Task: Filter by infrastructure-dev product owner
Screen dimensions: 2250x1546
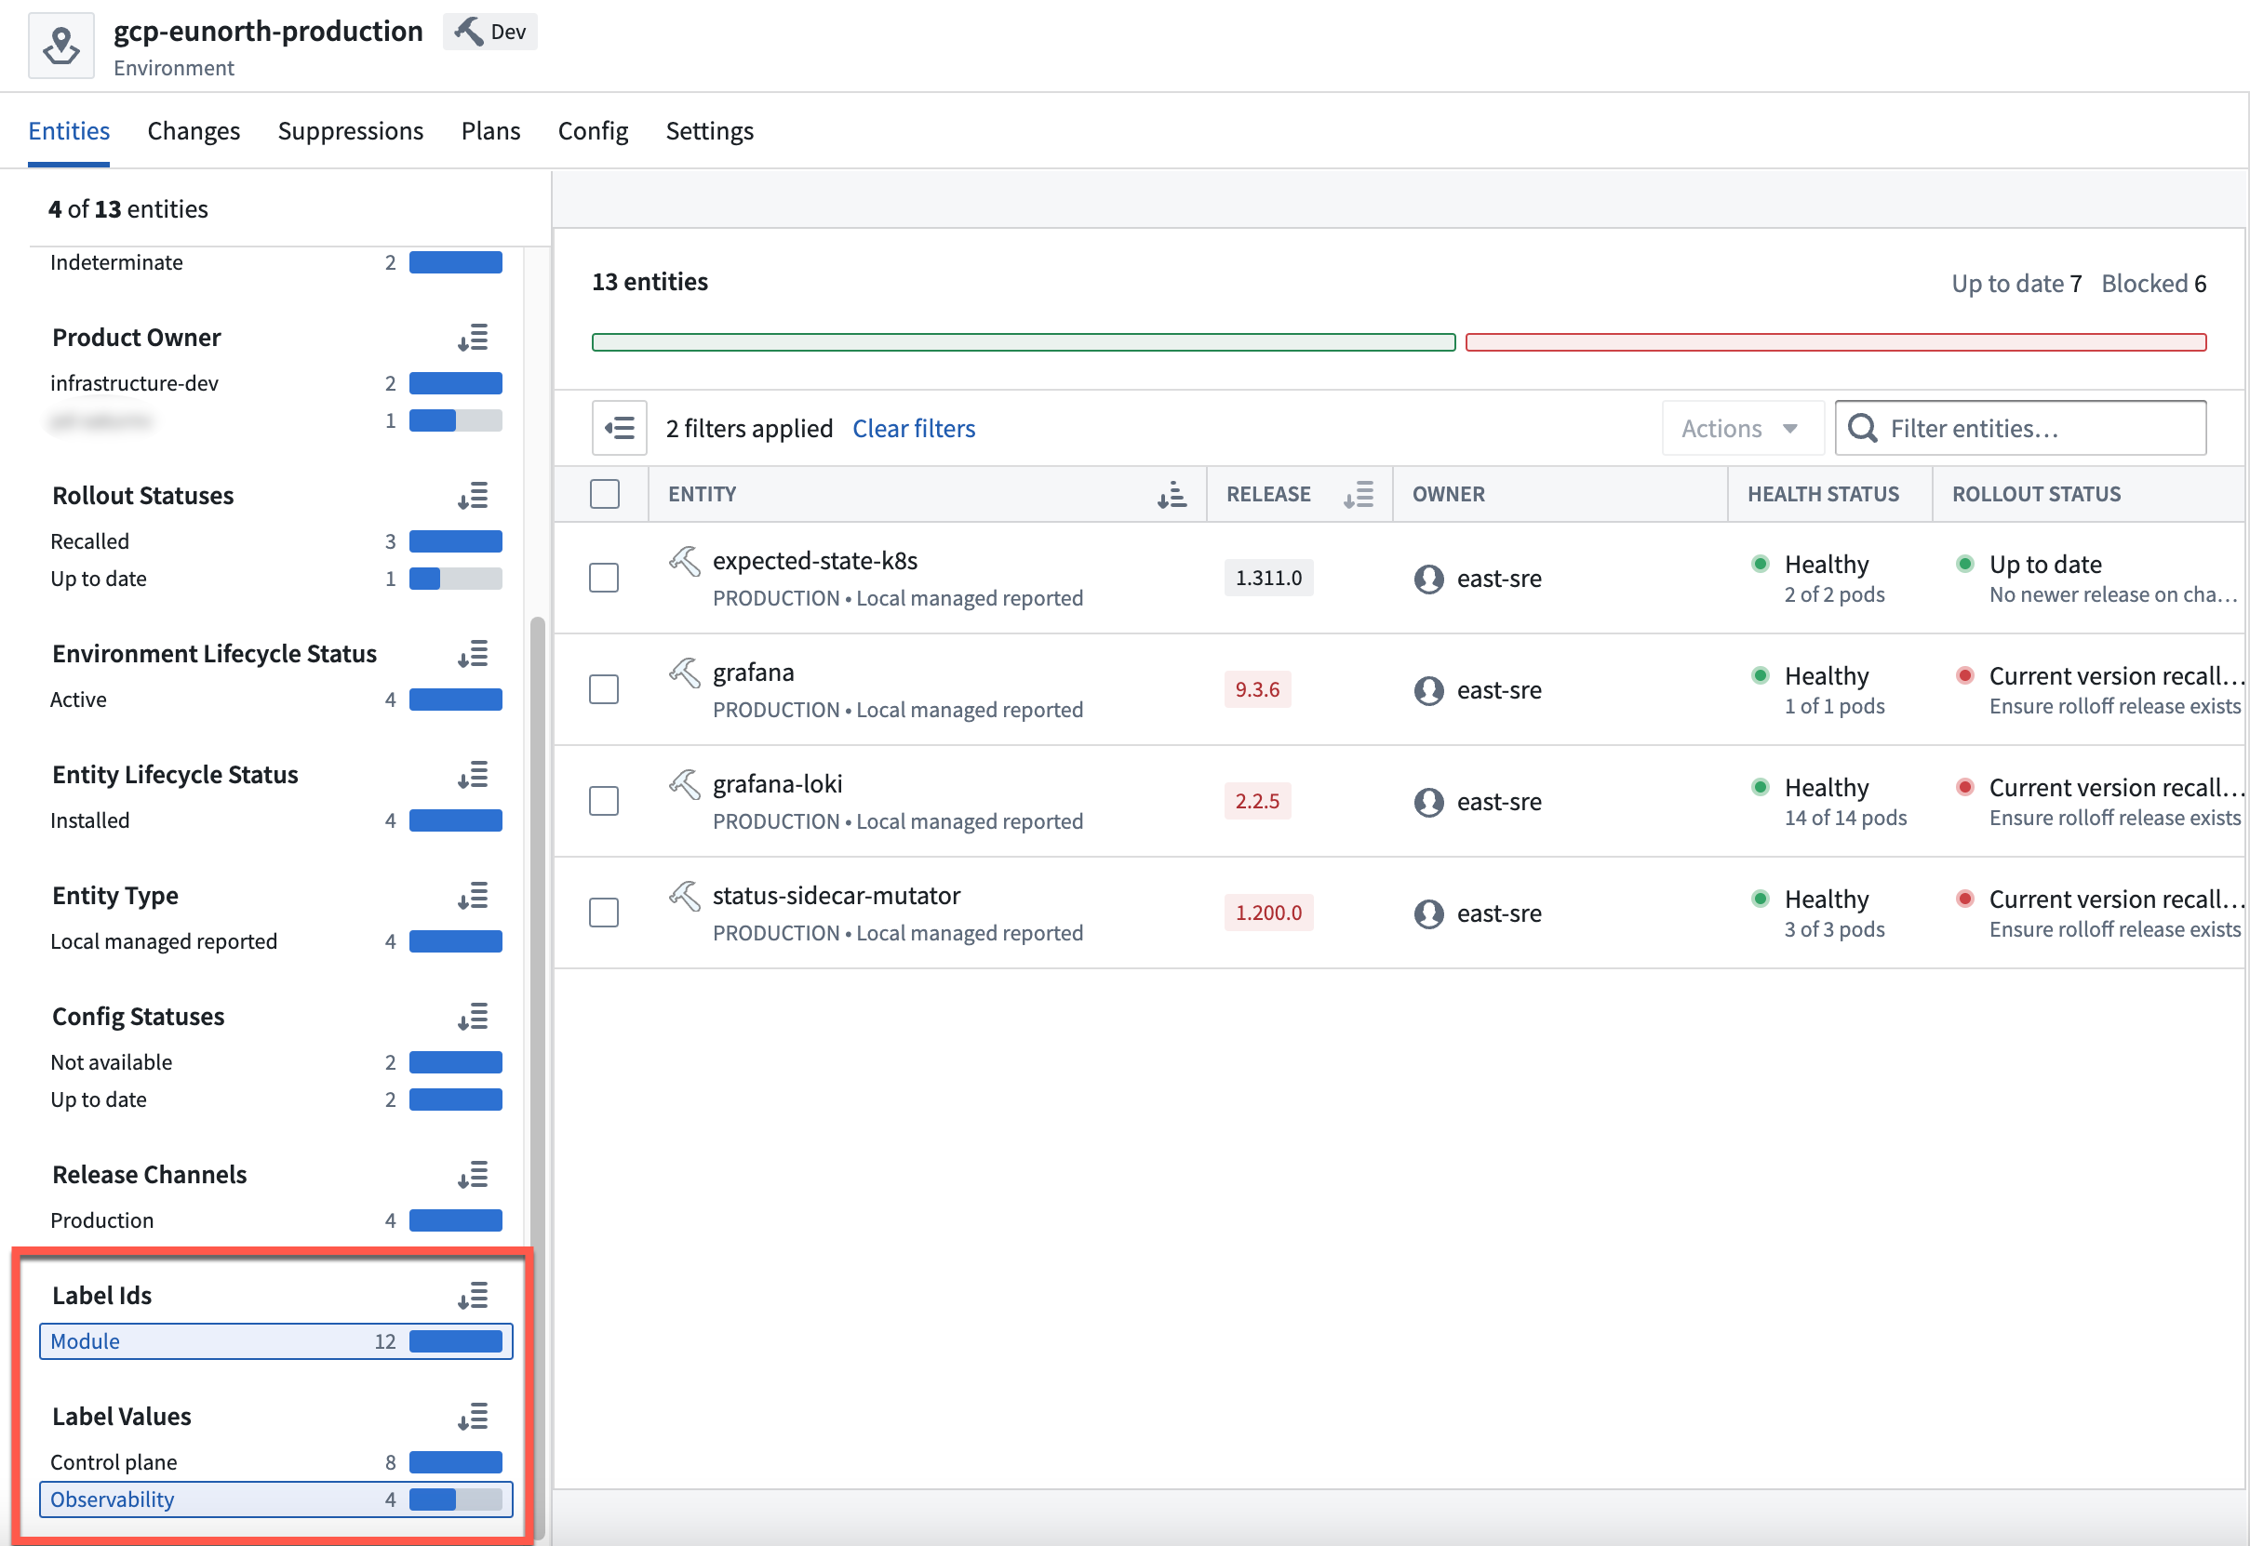Action: point(276,383)
